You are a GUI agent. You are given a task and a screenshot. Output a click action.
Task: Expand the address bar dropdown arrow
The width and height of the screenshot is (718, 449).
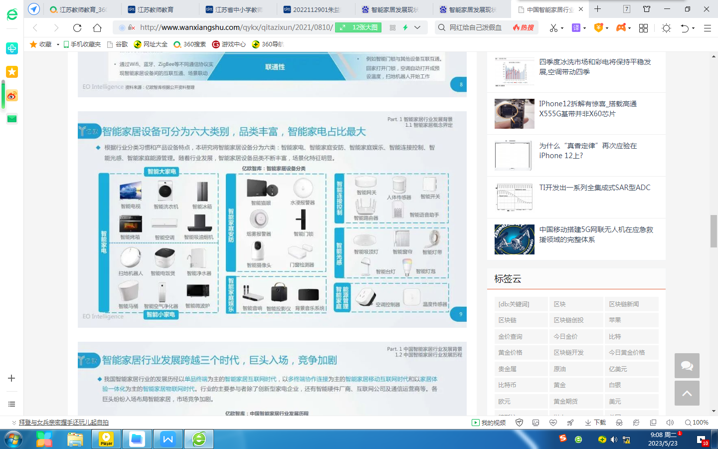tap(417, 28)
